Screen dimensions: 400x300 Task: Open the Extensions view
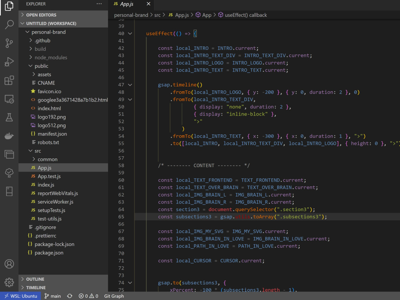[9, 80]
